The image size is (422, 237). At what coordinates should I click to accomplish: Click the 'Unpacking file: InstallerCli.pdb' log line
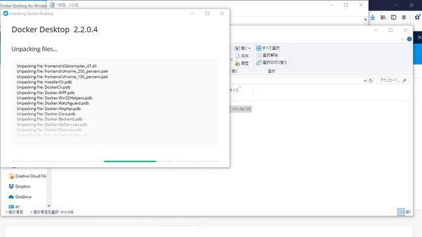tap(44, 82)
